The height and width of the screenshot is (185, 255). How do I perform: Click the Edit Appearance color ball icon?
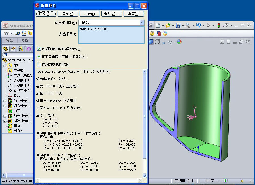[x=179, y=42]
